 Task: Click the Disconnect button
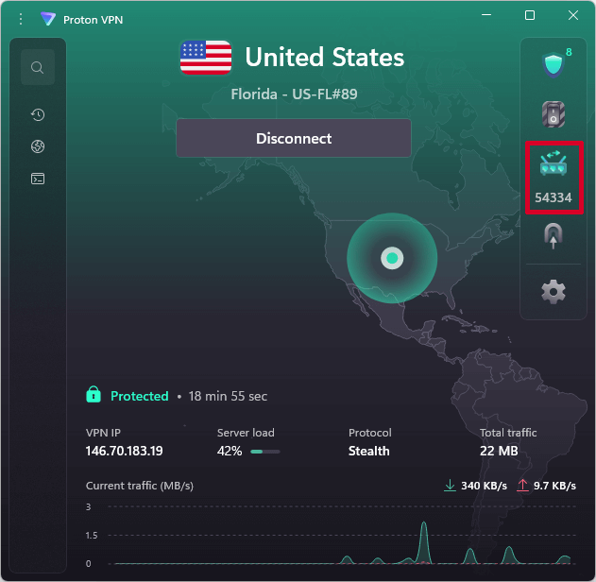coord(294,138)
